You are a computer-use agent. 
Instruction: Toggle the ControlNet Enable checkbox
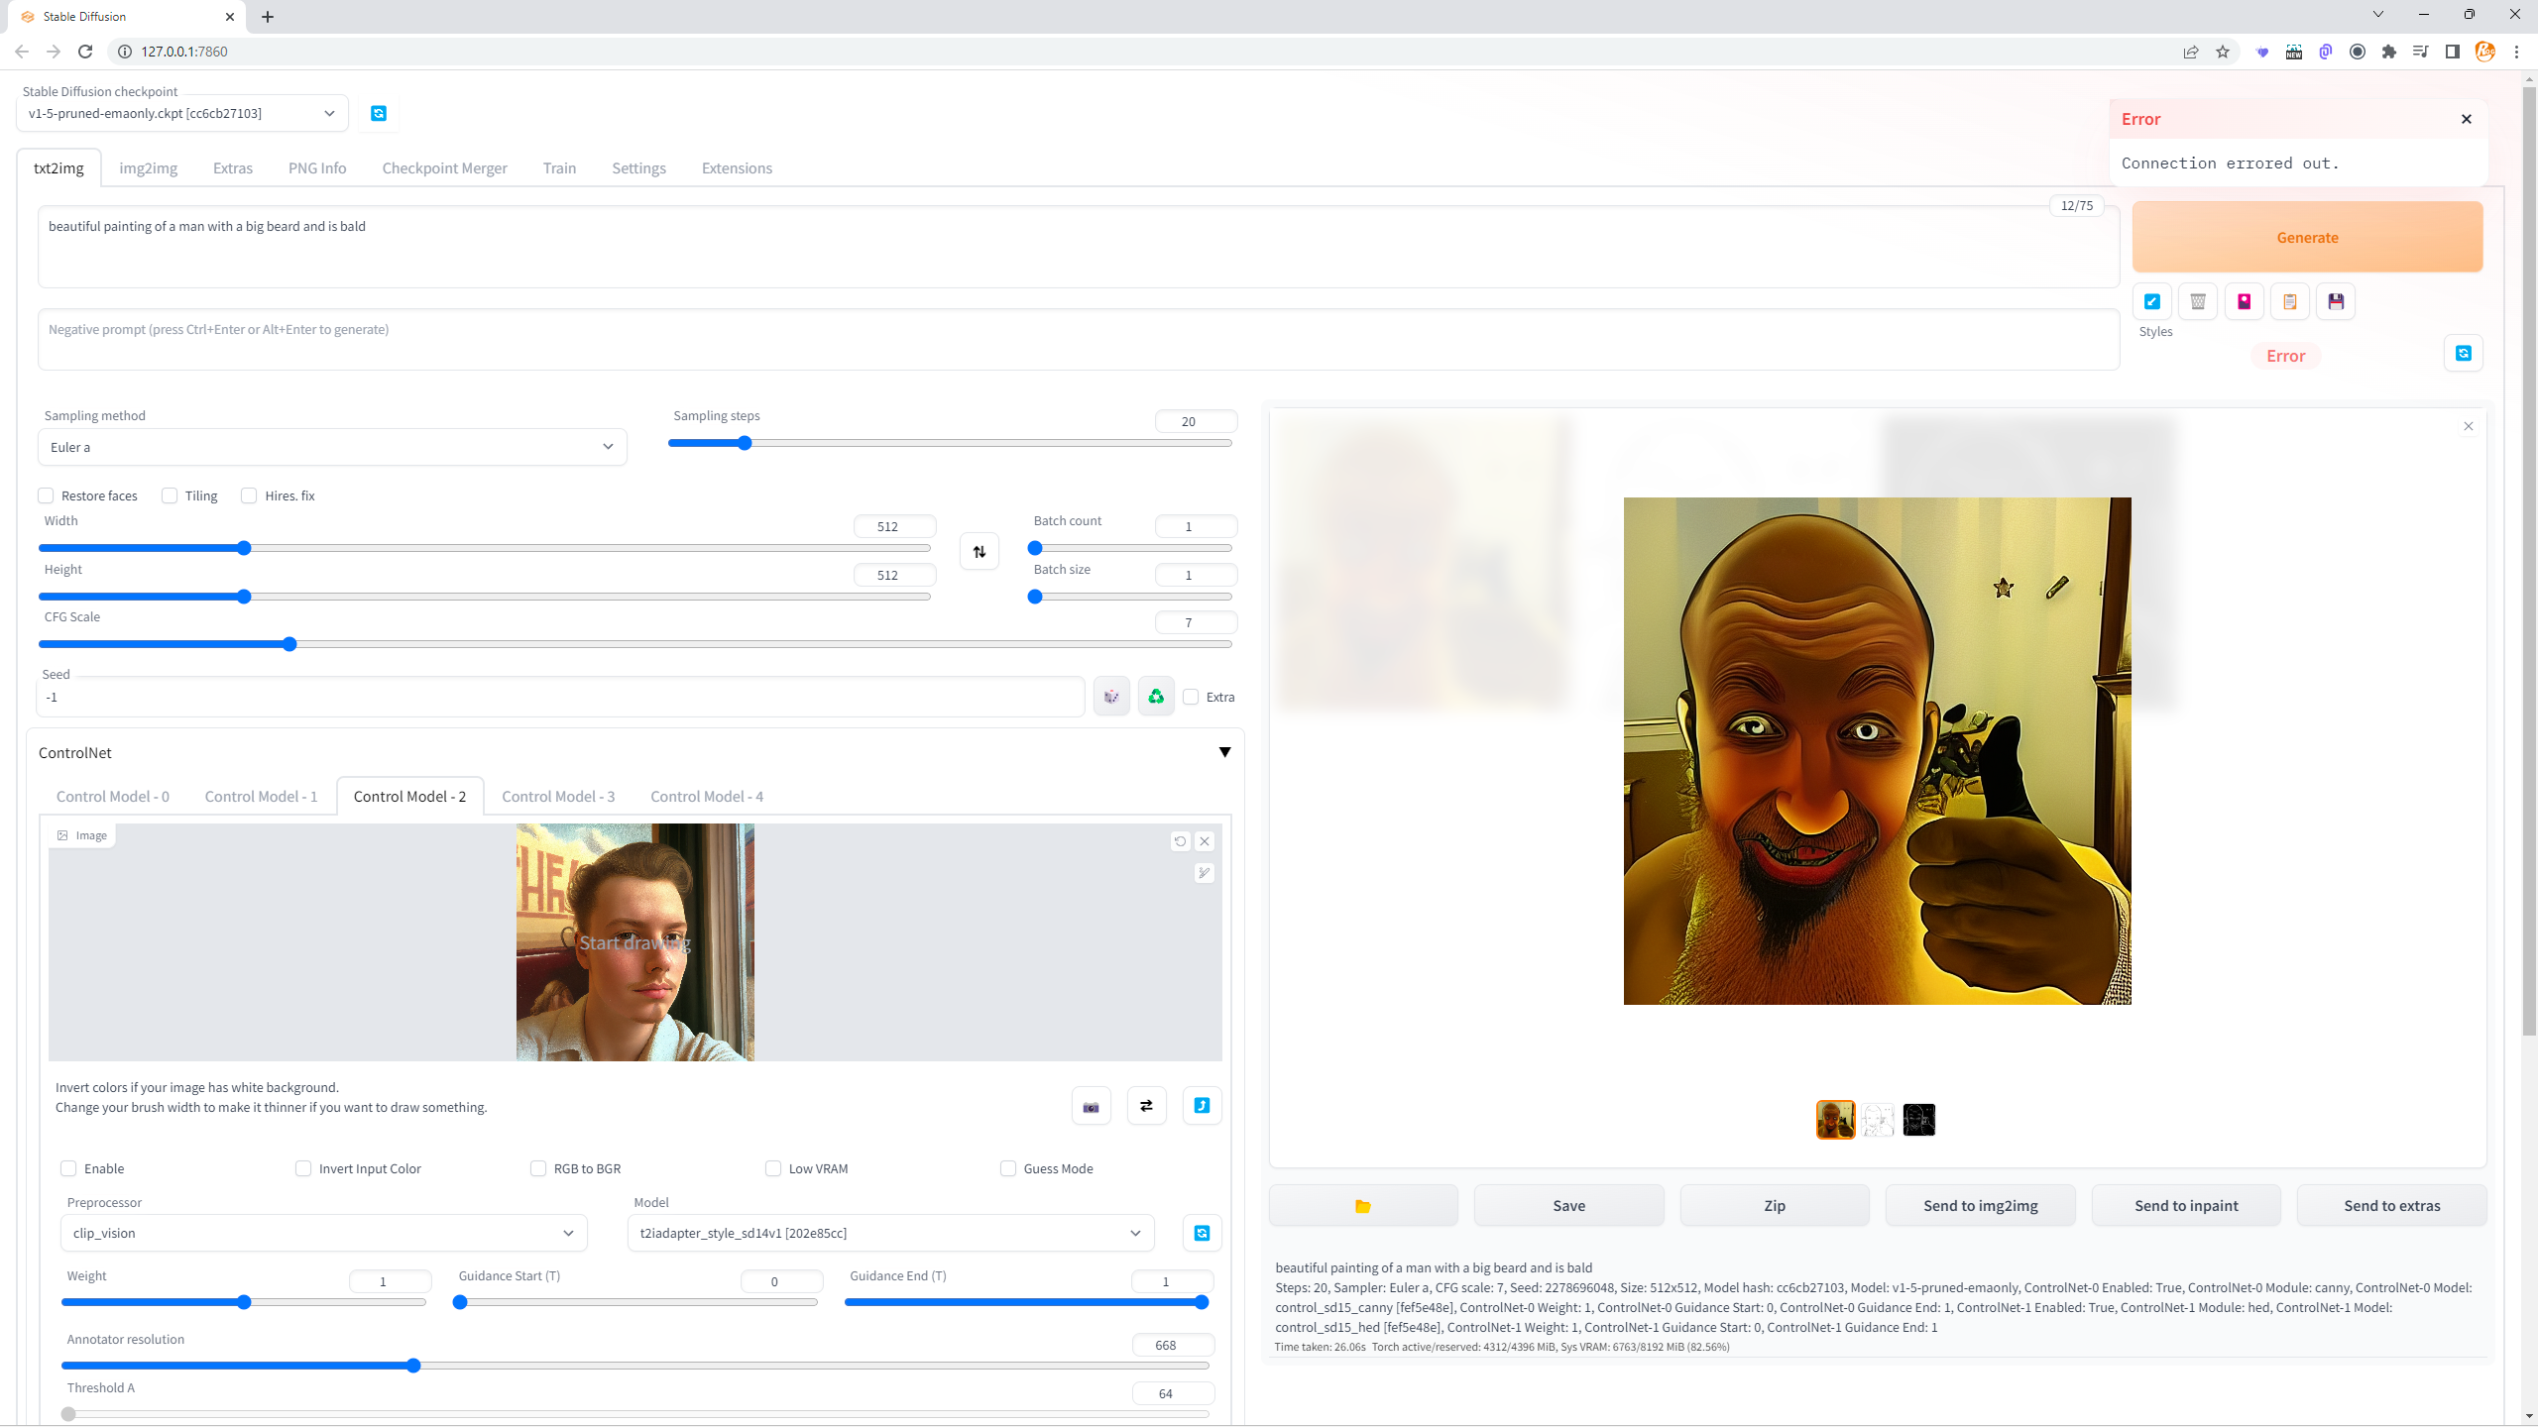(68, 1168)
